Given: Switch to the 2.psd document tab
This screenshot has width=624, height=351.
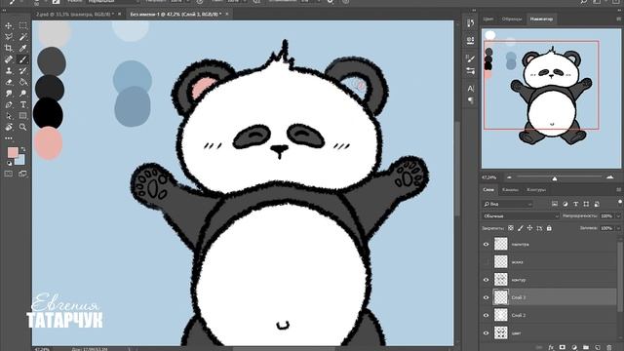Looking at the screenshot, I should [x=74, y=14].
